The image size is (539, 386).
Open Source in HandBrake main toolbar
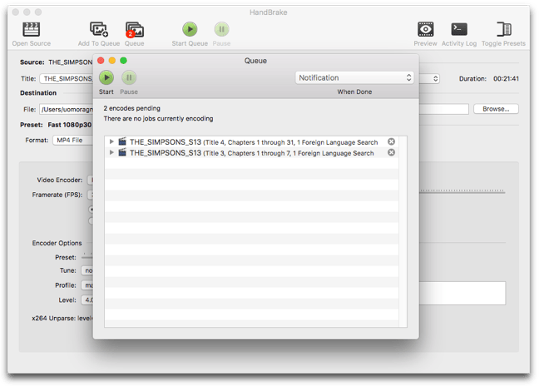[32, 33]
